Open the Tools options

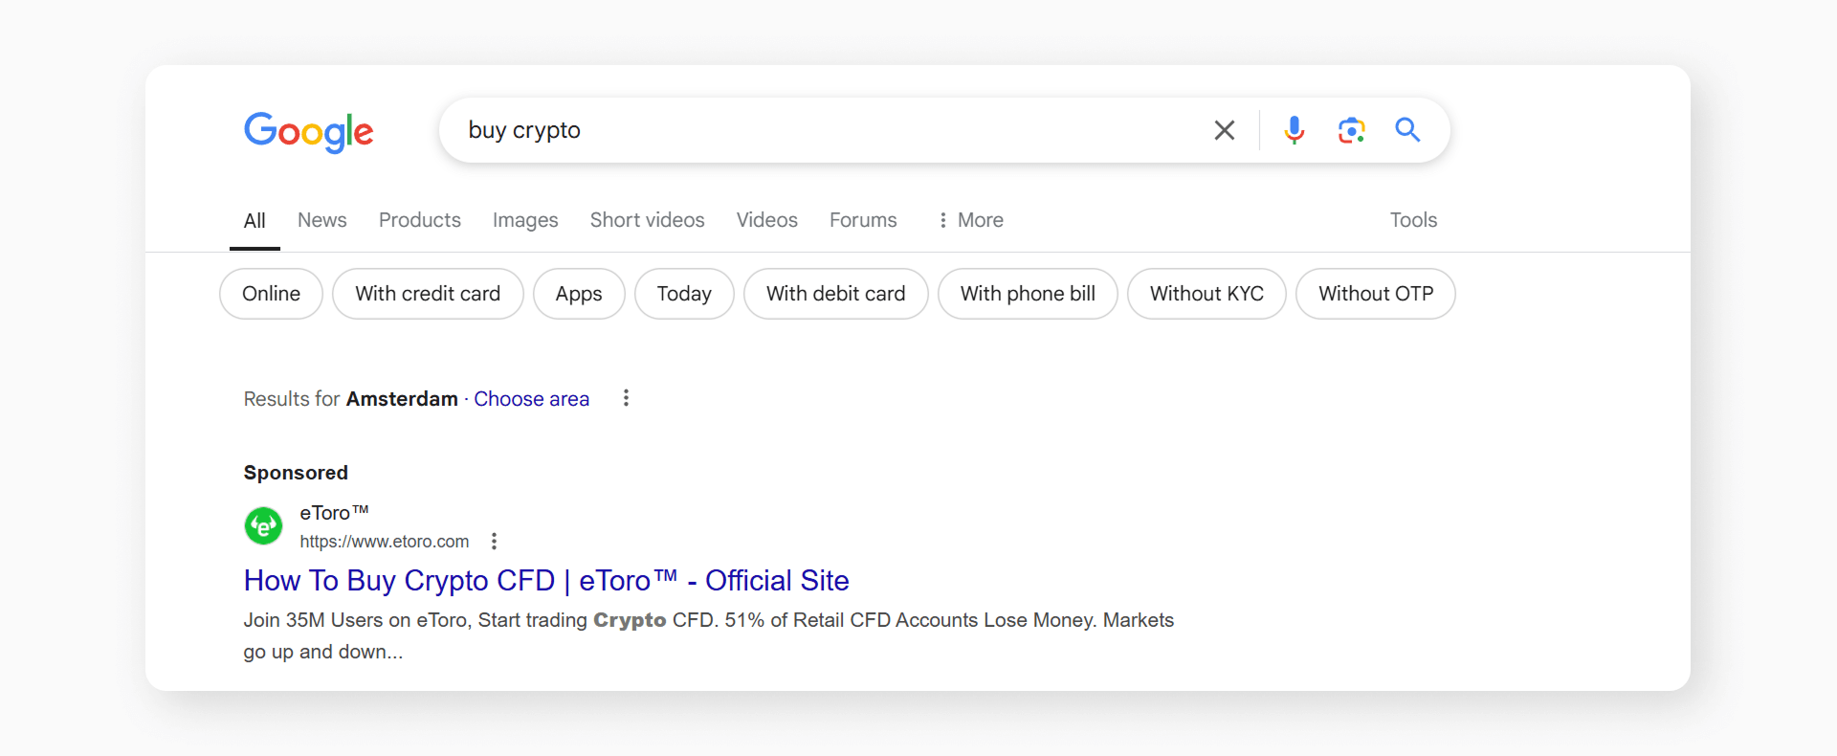(x=1413, y=220)
